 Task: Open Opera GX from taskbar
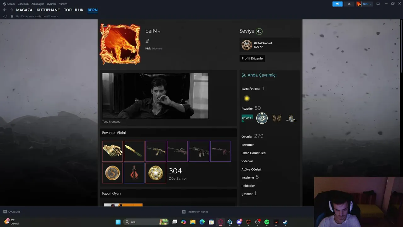point(221,222)
